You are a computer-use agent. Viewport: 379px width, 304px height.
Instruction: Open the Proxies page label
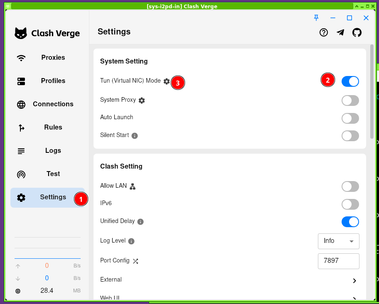[x=53, y=57]
